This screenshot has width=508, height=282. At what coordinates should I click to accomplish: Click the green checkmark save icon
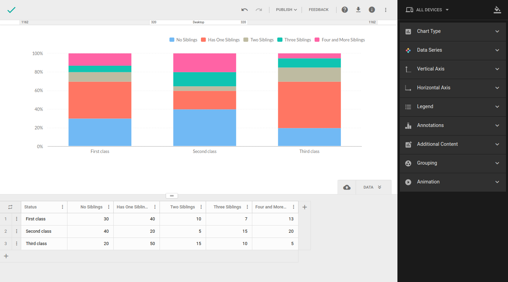click(11, 10)
